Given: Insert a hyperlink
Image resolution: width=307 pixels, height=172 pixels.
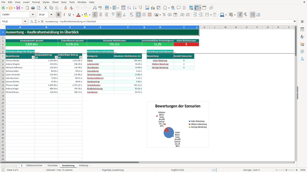Looking at the screenshot, I should 173,8.
